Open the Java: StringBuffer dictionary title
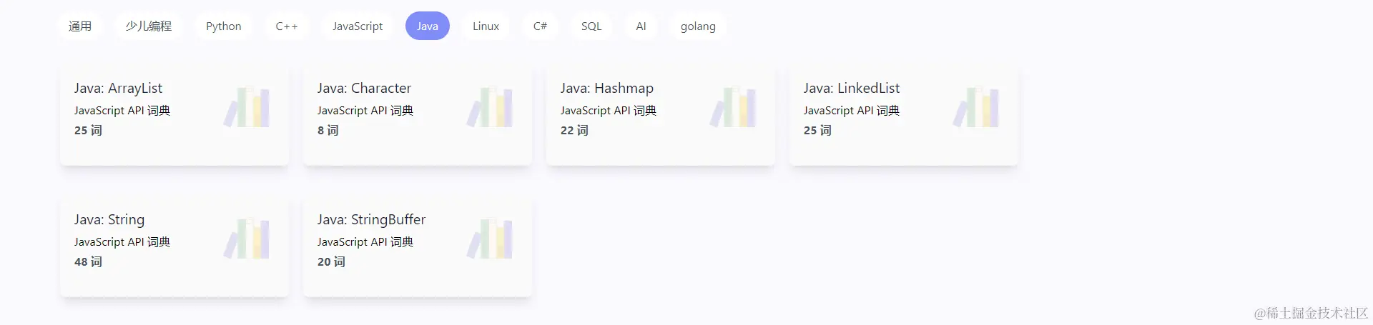 click(x=372, y=219)
